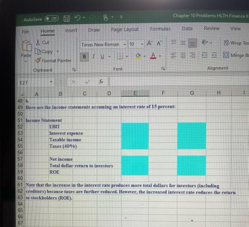The height and width of the screenshot is (227, 249).
Task: Decrease font size with smaller A
Action: [x=159, y=43]
